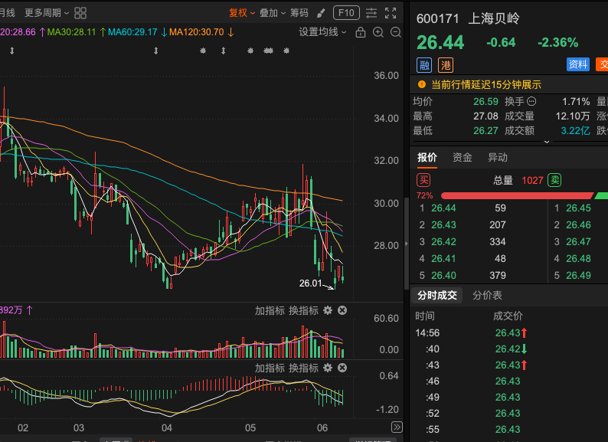Select bid level 4 price 26.41
608x442 pixels.
[443, 259]
